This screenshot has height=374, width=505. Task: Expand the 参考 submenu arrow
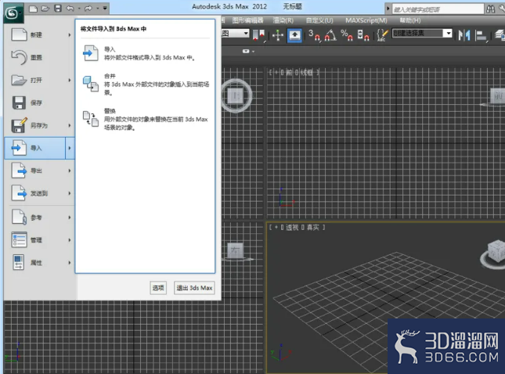70,218
